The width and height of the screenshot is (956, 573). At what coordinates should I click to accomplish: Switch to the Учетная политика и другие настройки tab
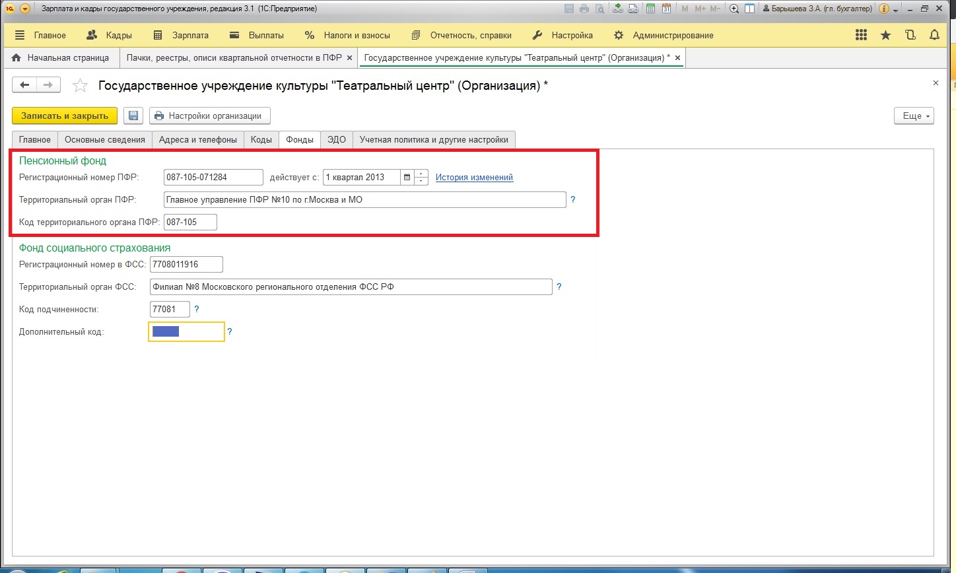[x=434, y=139]
